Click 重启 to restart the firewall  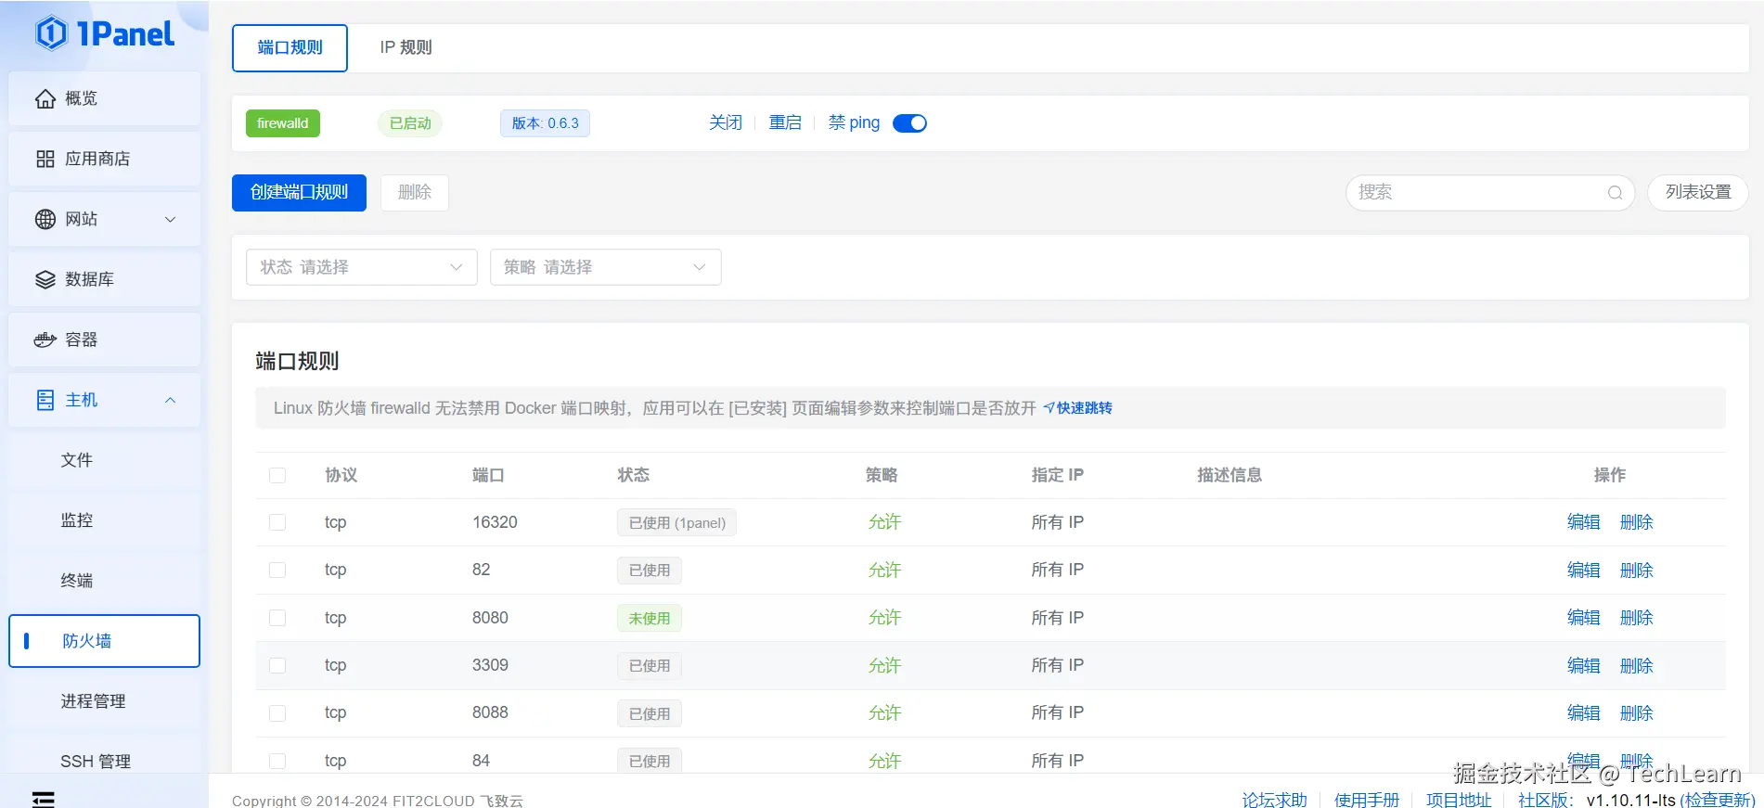[785, 122]
